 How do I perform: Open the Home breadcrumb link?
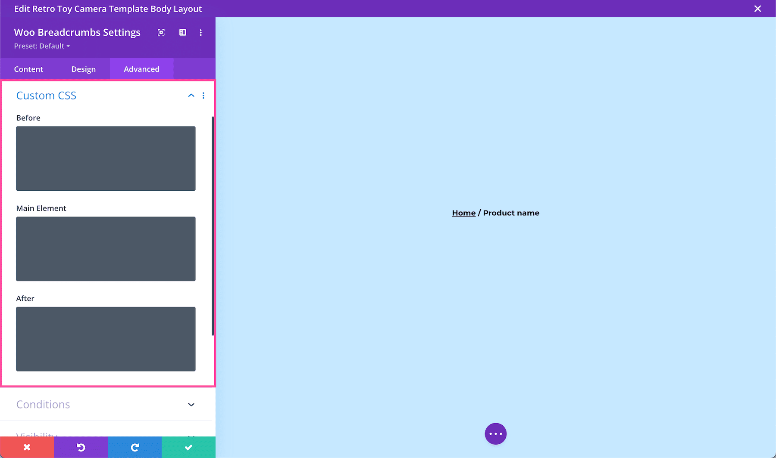coord(463,213)
